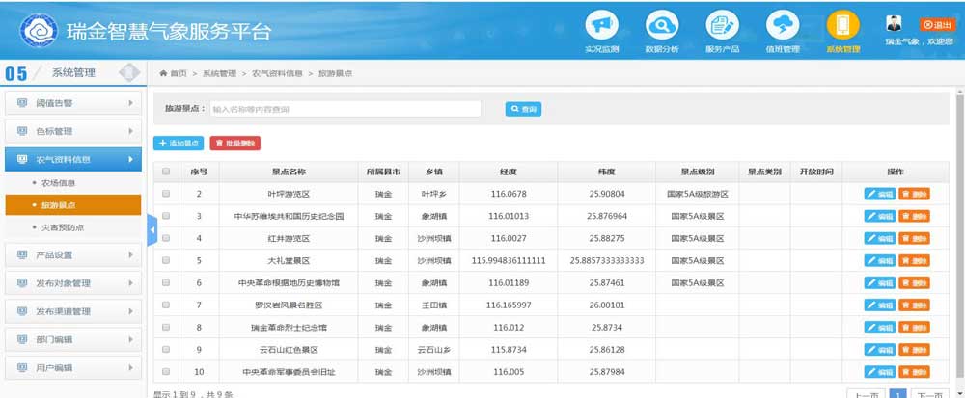The image size is (965, 398).
Task: Click the user avatar icon
Action: coord(894,24)
